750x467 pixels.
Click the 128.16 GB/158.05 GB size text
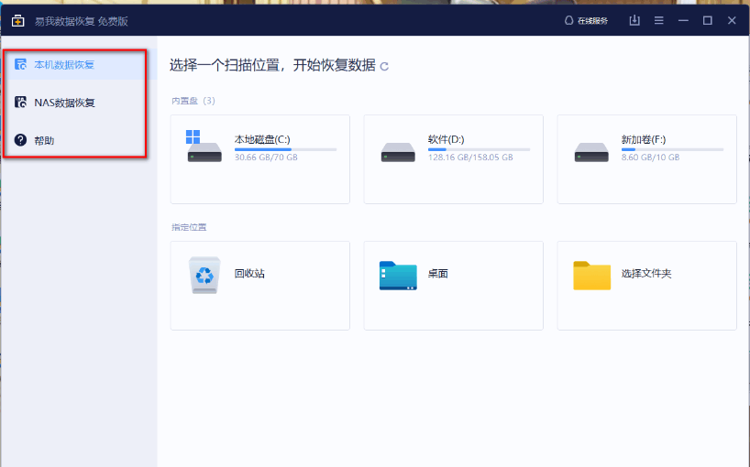pyautogui.click(x=470, y=157)
